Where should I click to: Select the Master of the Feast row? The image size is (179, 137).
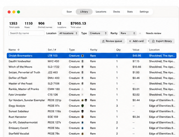[92, 84]
